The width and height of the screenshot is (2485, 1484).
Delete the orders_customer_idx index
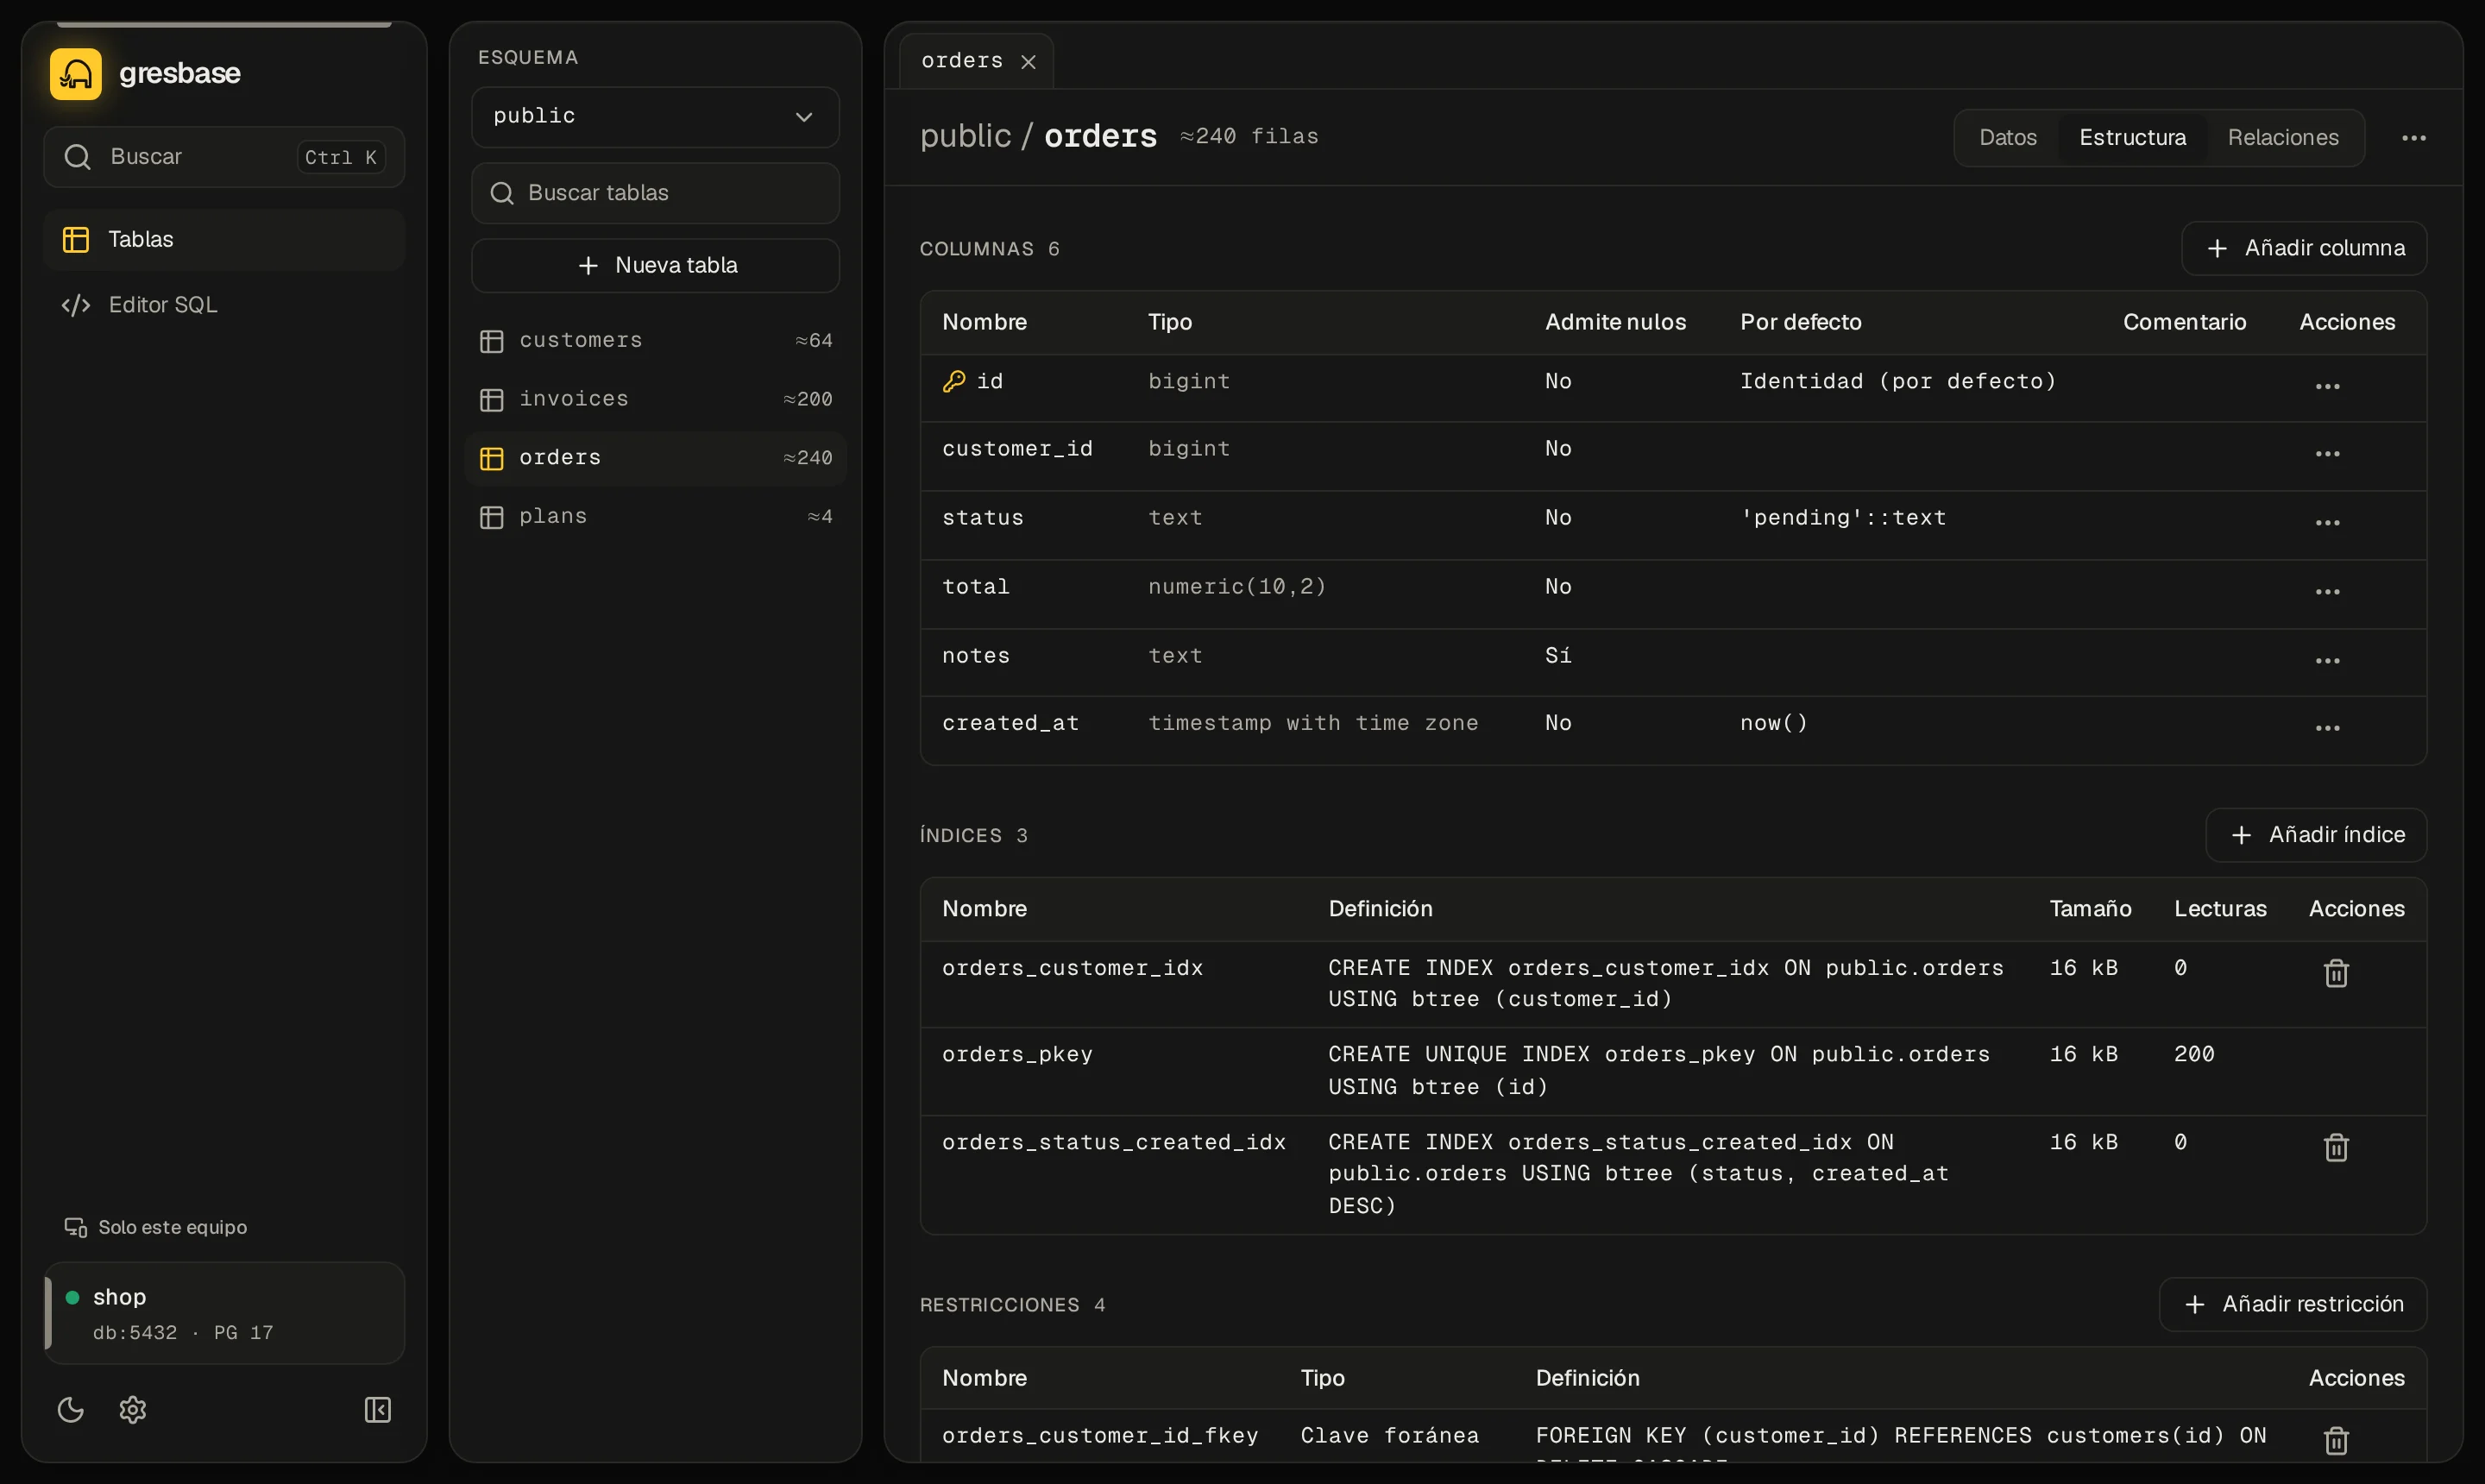(x=2336, y=973)
